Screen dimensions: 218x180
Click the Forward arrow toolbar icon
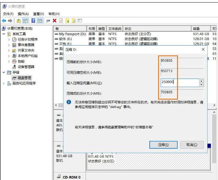(10, 21)
